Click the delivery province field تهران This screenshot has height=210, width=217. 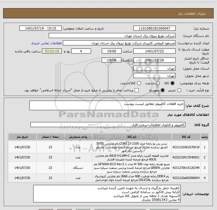click(154, 68)
